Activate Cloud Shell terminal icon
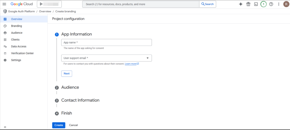290x130 pixels. tap(256, 4)
